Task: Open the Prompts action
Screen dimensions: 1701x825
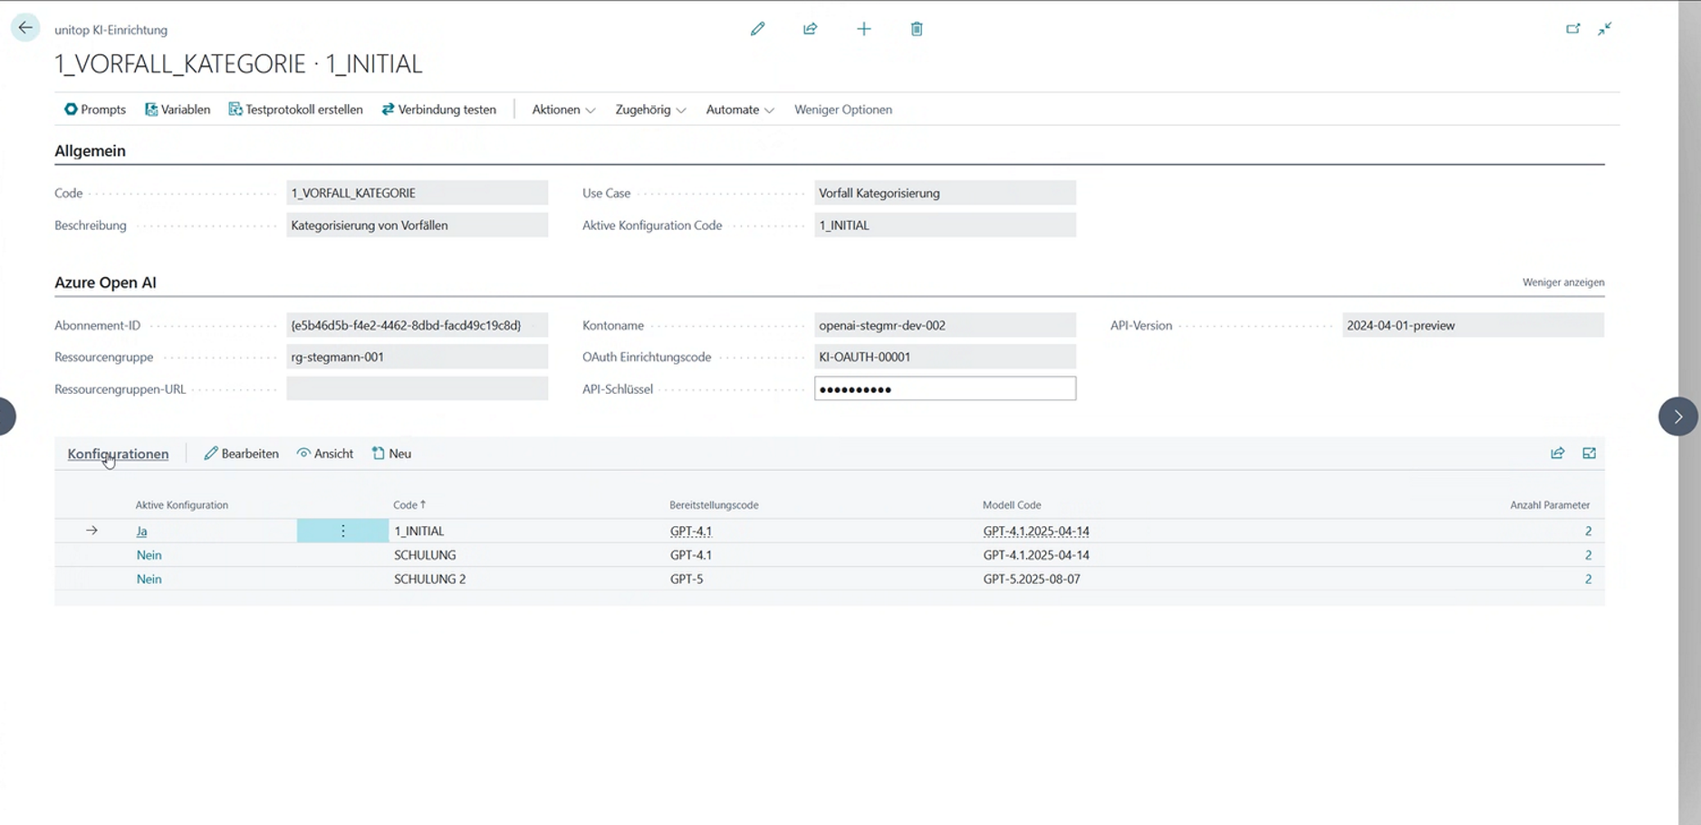Action: pyautogui.click(x=95, y=110)
